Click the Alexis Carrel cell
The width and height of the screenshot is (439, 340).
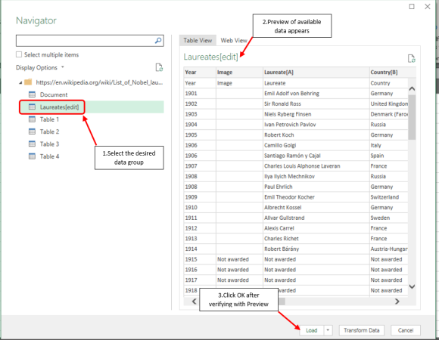coord(316,228)
